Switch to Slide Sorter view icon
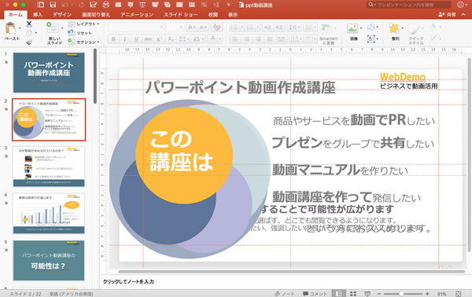The image size is (472, 297). (x=353, y=294)
